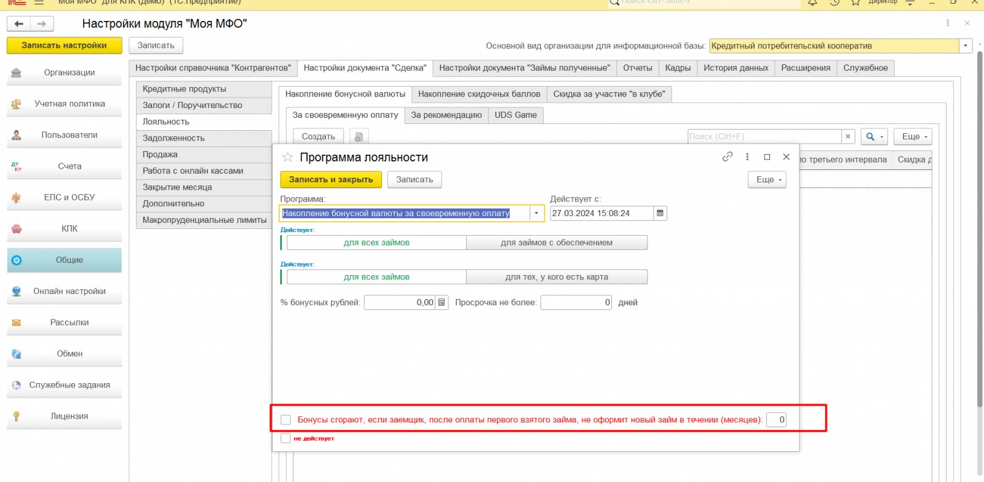Switch to the Отчеты tab

(638, 68)
